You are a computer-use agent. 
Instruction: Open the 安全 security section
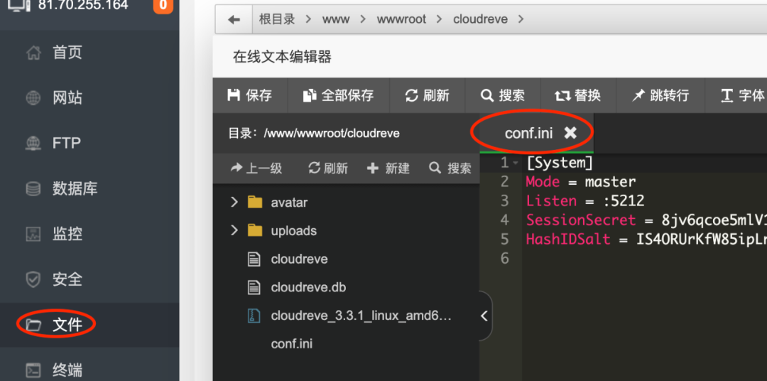[x=67, y=279]
